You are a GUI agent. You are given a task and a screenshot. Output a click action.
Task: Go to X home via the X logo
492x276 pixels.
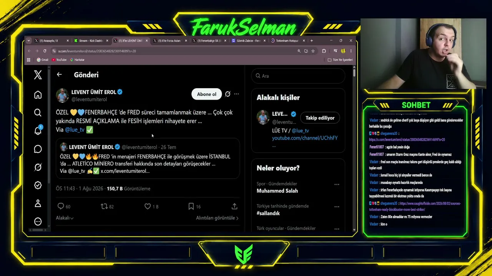tap(38, 75)
